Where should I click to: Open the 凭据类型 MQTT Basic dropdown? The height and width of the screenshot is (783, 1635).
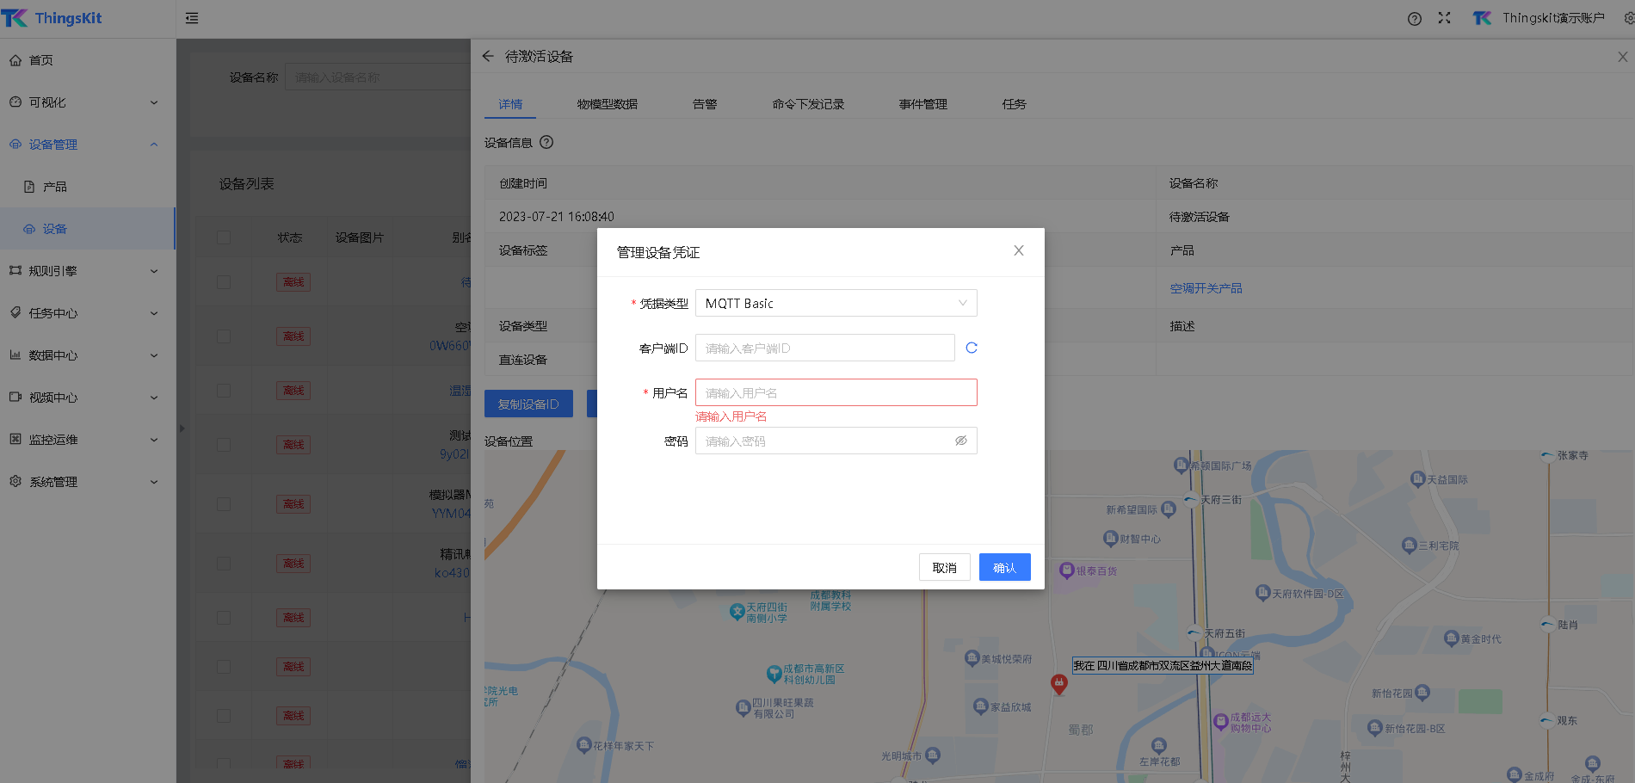(x=836, y=303)
